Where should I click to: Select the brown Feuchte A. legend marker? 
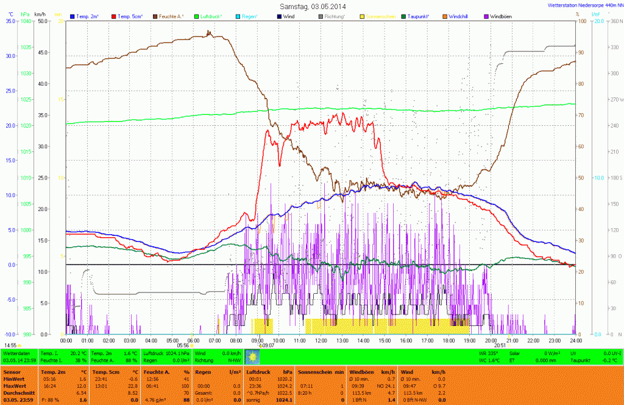coord(155,16)
